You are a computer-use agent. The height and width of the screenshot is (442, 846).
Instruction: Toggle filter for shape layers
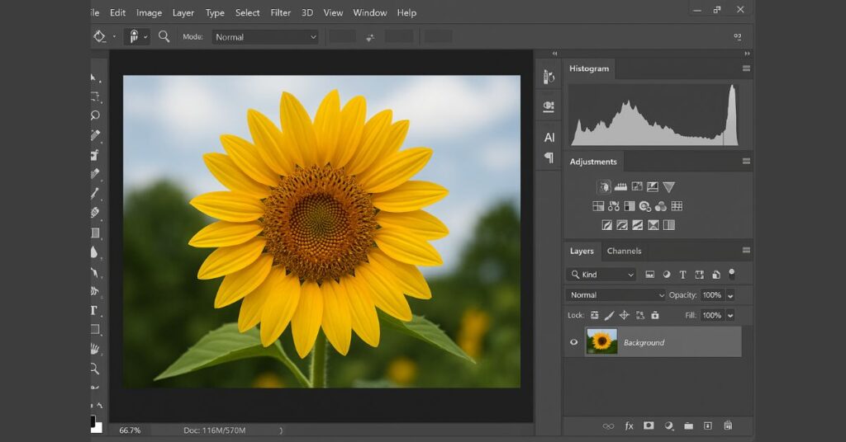click(x=699, y=275)
